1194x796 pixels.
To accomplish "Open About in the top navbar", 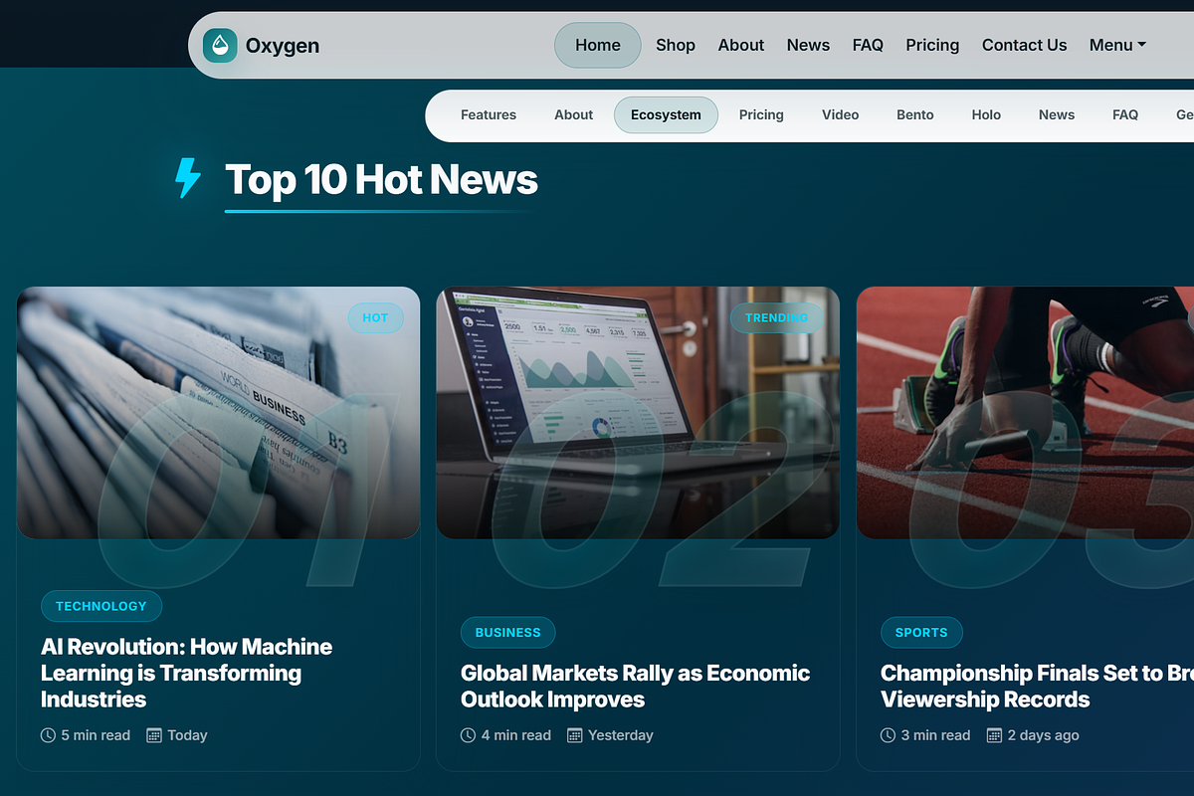I will [741, 45].
